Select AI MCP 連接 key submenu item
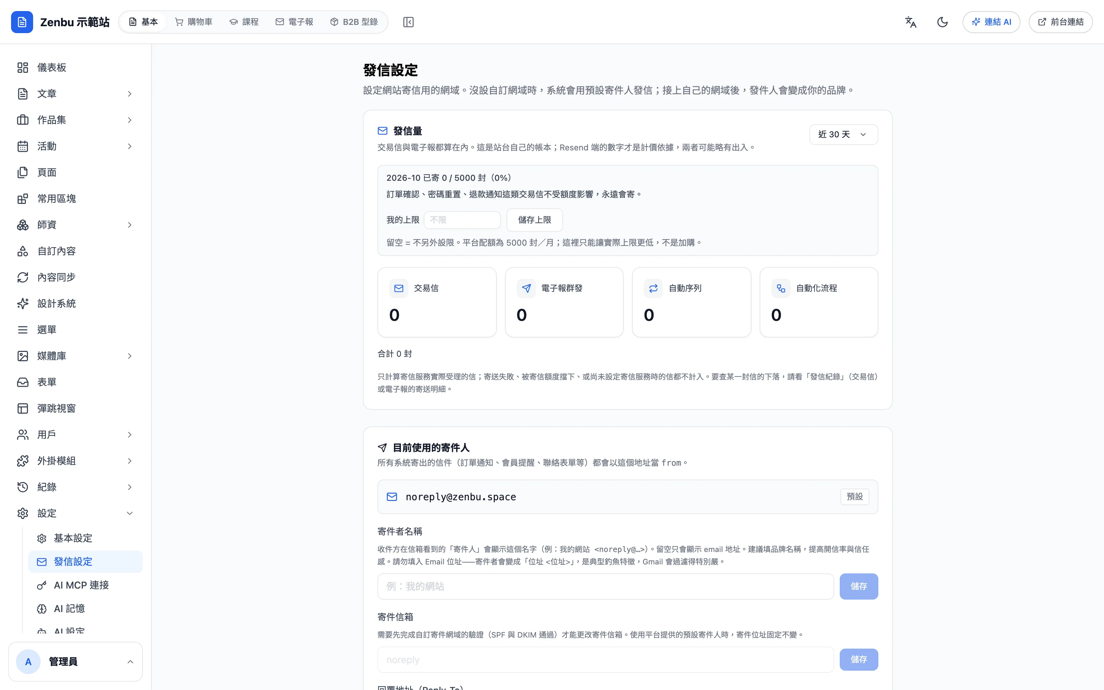 (x=85, y=585)
